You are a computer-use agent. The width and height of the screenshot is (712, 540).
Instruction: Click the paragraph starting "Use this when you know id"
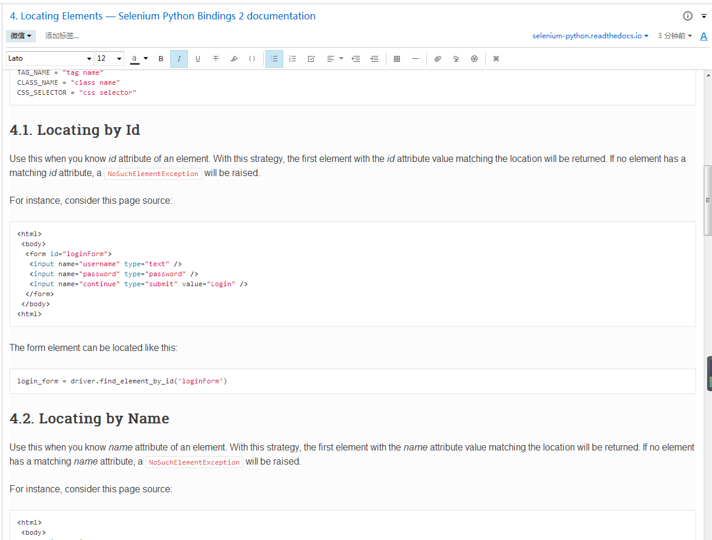[347, 166]
